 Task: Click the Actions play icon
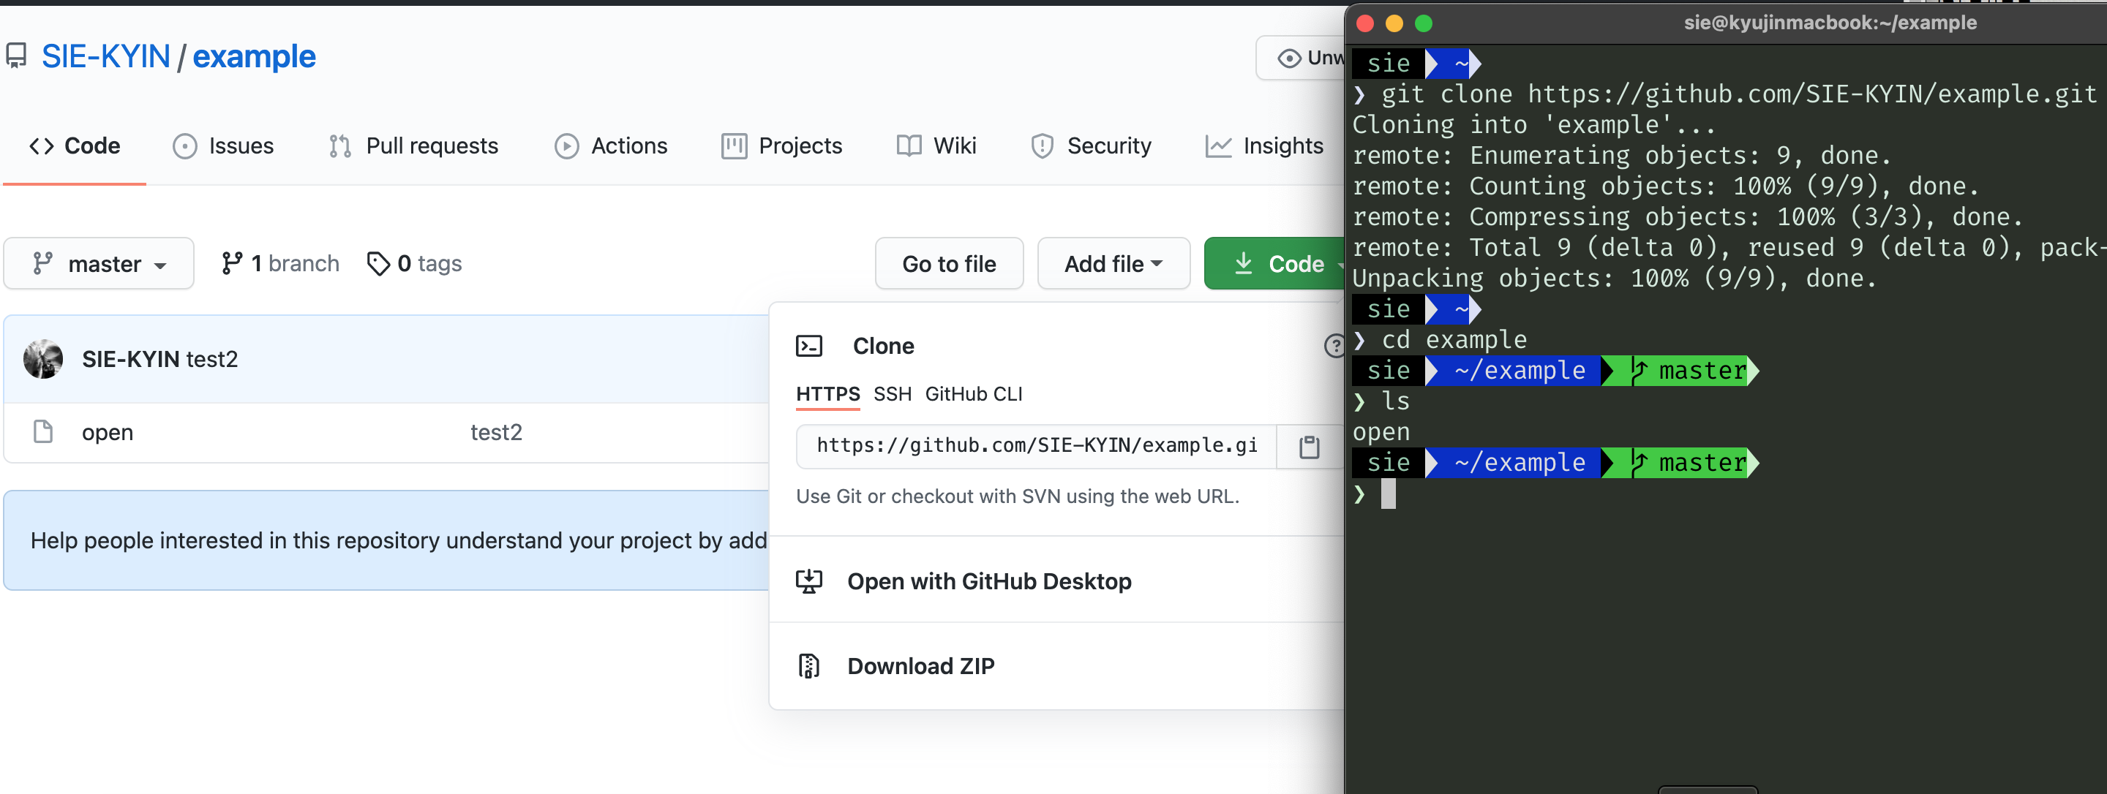point(567,146)
